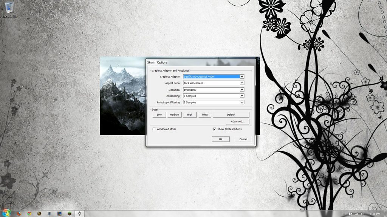Click the Resolution label
This screenshot has height=217, width=387.
[x=173, y=90]
